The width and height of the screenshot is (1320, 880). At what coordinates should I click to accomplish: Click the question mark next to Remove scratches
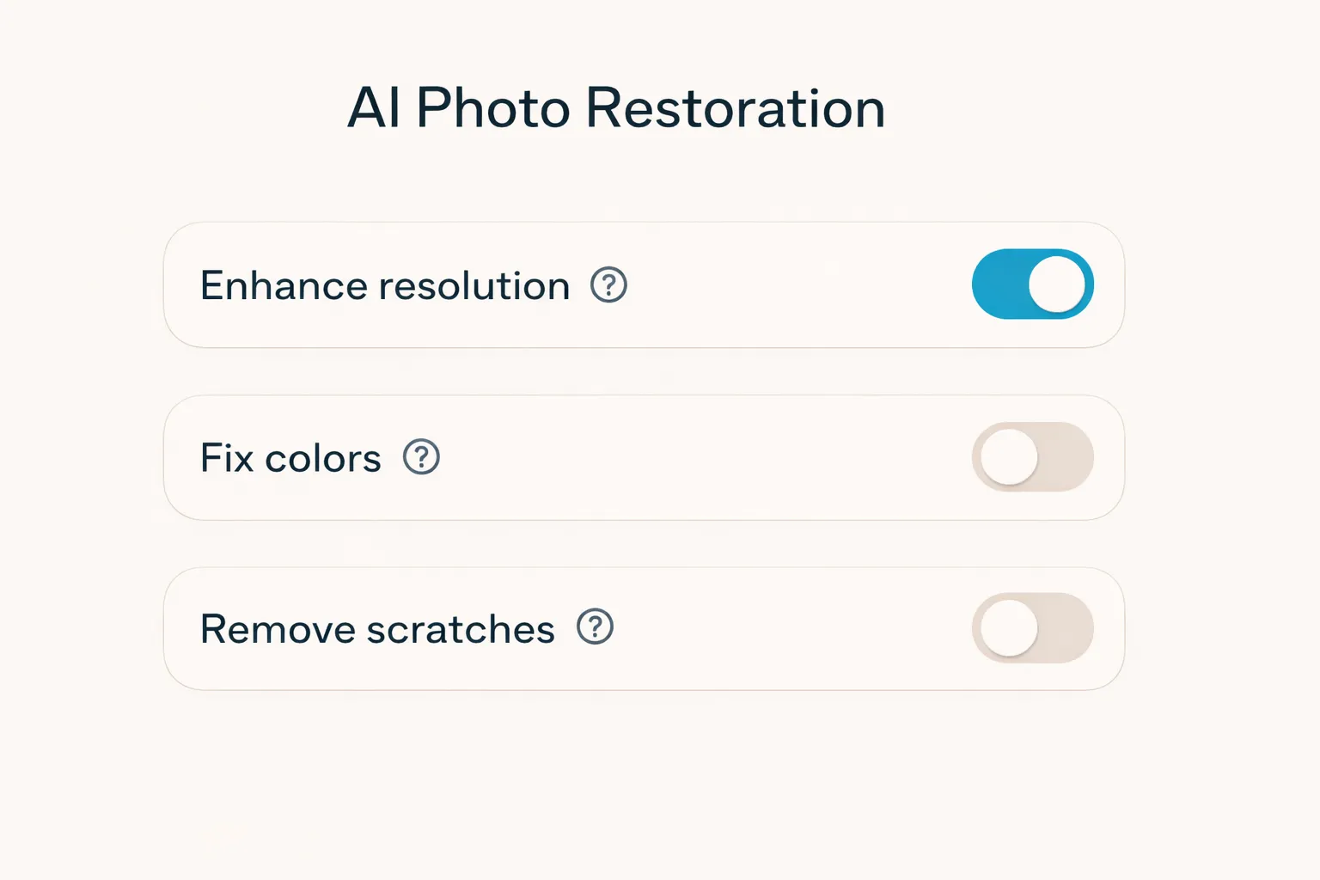[595, 628]
